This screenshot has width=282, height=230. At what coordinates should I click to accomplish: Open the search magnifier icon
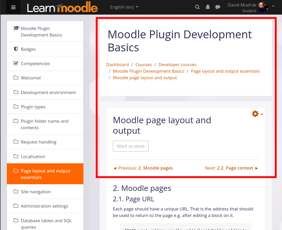tap(197, 7)
